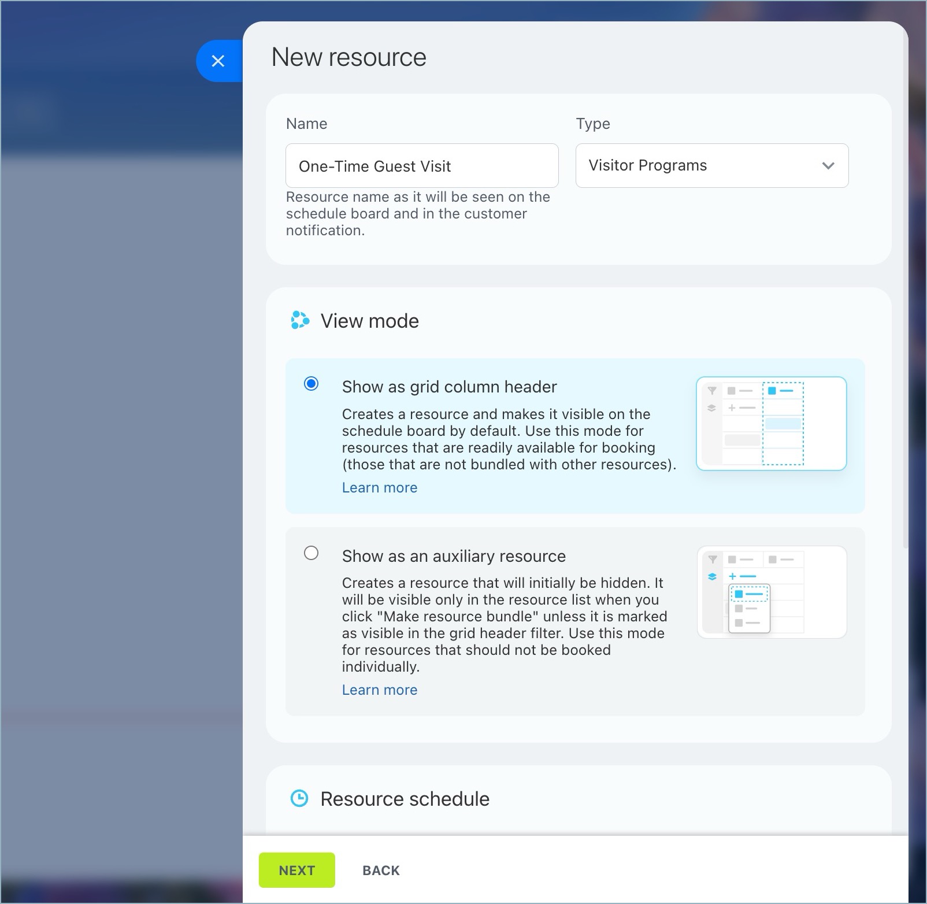
Task: Click the auxiliary resource preview thumbnail
Action: click(771, 592)
